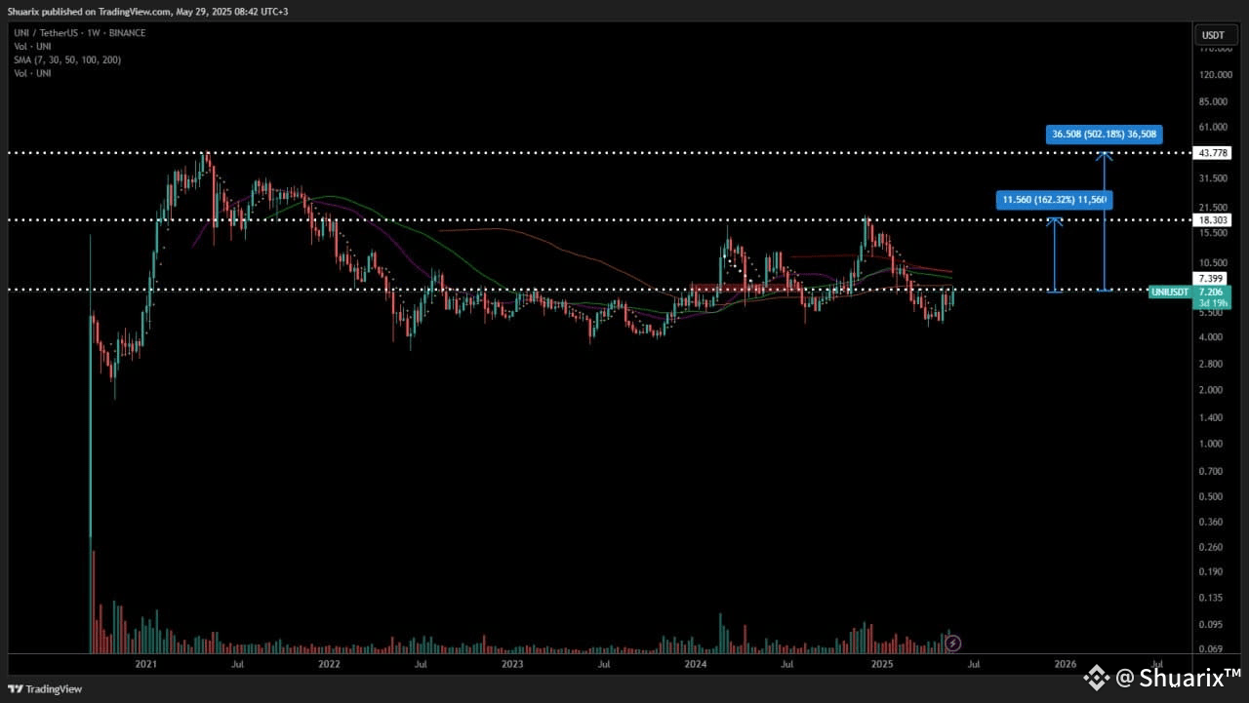This screenshot has height=703, width=1249.
Task: Click the 3d 19h bar countdown
Action: [x=1213, y=303]
